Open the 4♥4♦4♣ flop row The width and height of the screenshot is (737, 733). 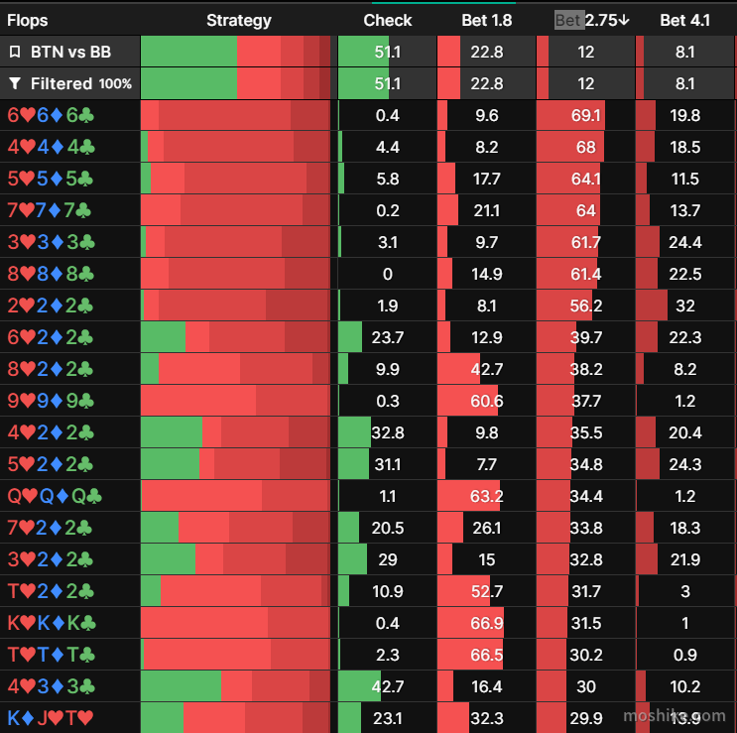coord(369,147)
